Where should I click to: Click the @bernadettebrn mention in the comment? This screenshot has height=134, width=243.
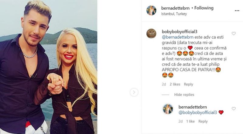click(176, 36)
